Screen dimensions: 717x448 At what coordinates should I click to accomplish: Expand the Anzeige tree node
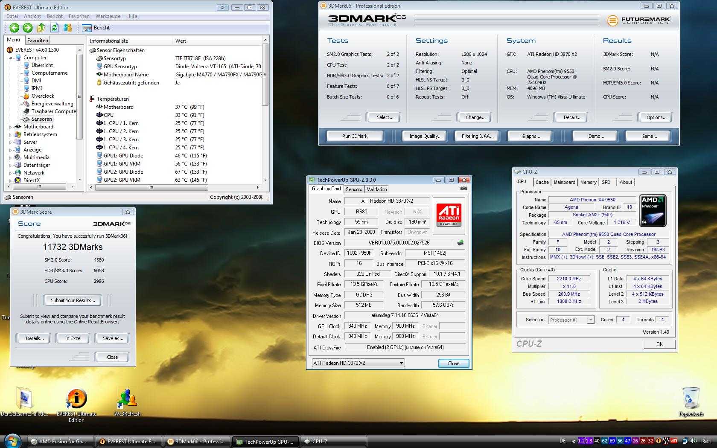(11, 150)
